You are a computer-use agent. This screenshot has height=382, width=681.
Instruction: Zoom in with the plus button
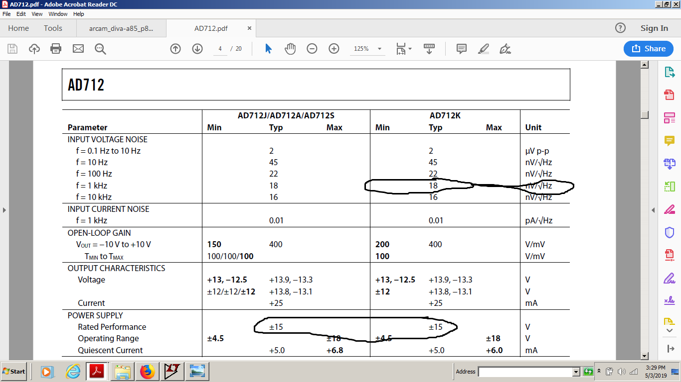tap(334, 49)
